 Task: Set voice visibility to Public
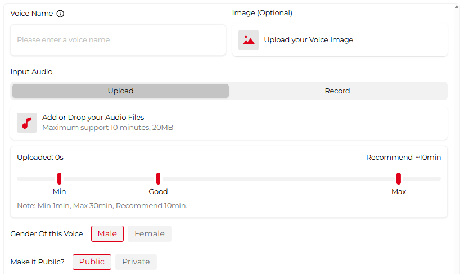[x=92, y=262]
